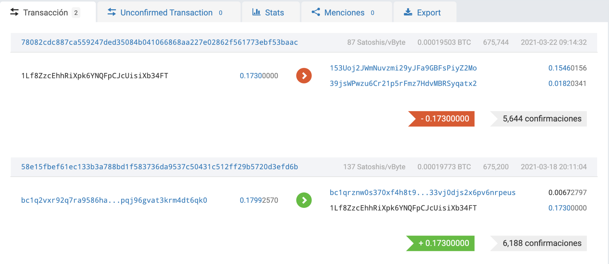Image resolution: width=609 pixels, height=264 pixels.
Task: Click the Export download icon
Action: point(408,12)
